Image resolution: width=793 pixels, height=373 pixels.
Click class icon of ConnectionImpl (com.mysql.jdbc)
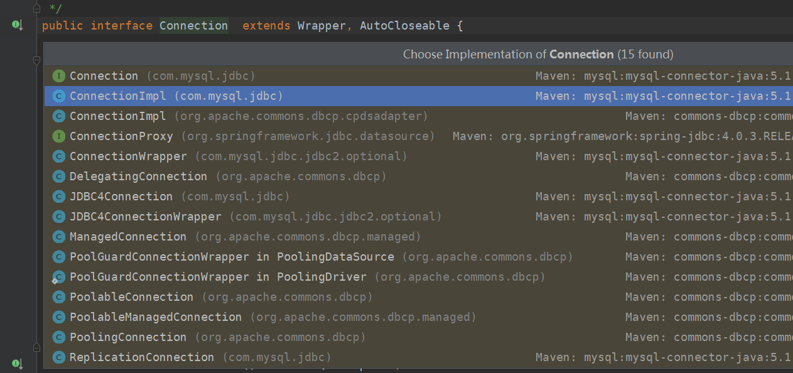pyautogui.click(x=58, y=96)
